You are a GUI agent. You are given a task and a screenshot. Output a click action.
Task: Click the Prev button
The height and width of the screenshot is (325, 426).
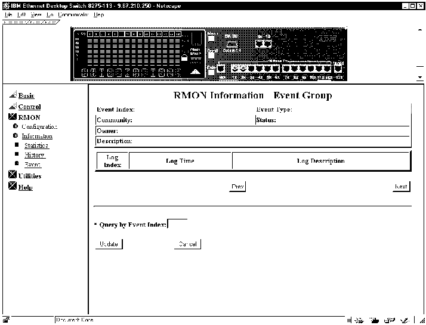(x=238, y=187)
